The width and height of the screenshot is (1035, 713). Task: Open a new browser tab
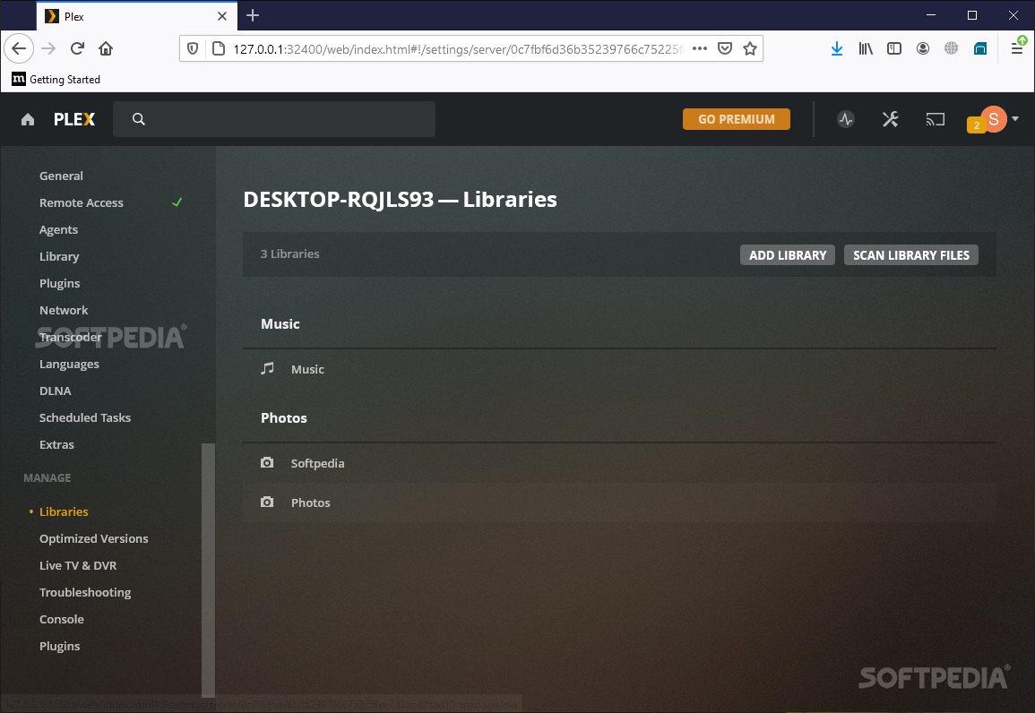click(x=253, y=16)
